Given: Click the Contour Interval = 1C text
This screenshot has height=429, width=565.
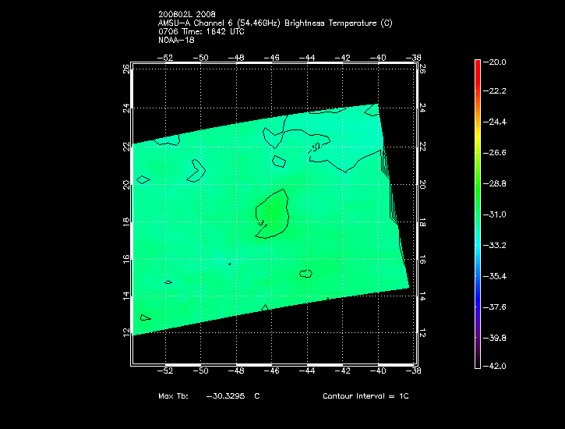Looking at the screenshot, I should tap(365, 396).
